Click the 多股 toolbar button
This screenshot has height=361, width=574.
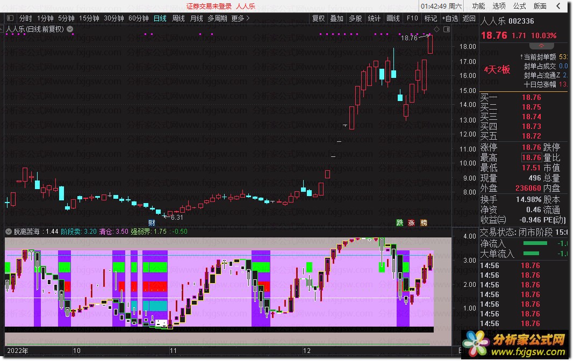(355, 18)
